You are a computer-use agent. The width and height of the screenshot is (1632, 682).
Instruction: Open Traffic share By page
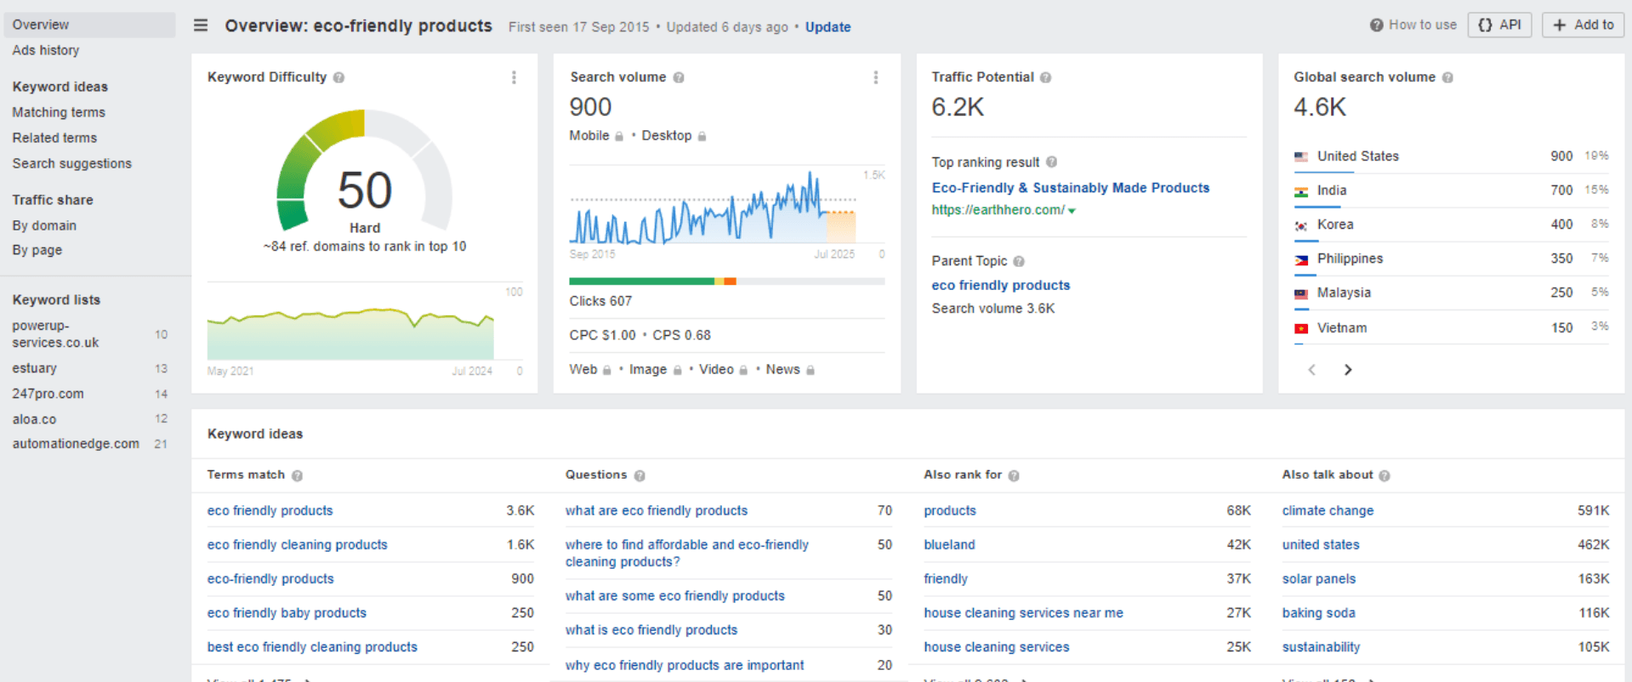click(37, 250)
